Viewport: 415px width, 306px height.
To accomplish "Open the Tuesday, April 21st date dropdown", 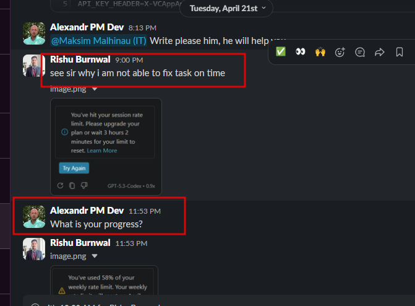I will point(226,8).
